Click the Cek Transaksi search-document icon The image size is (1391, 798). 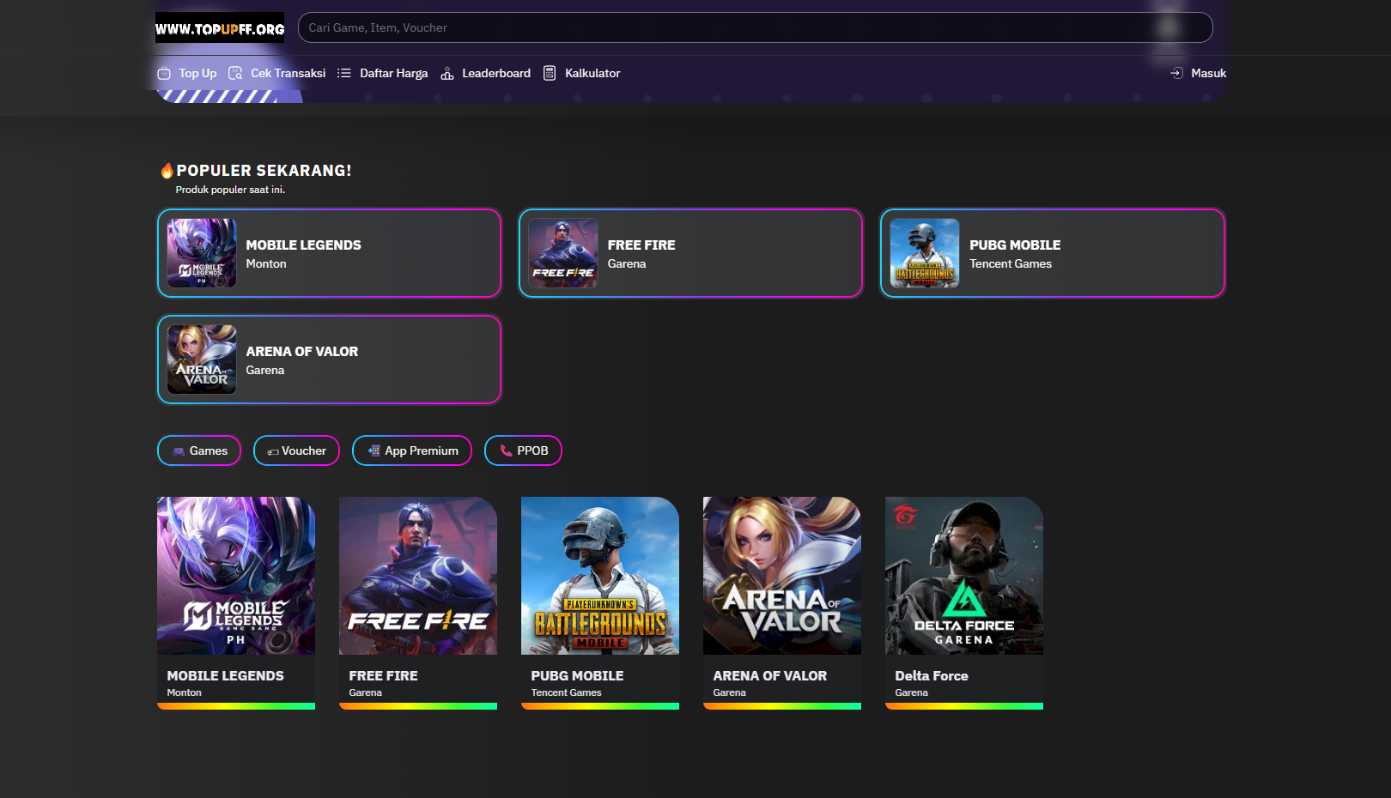[235, 74]
